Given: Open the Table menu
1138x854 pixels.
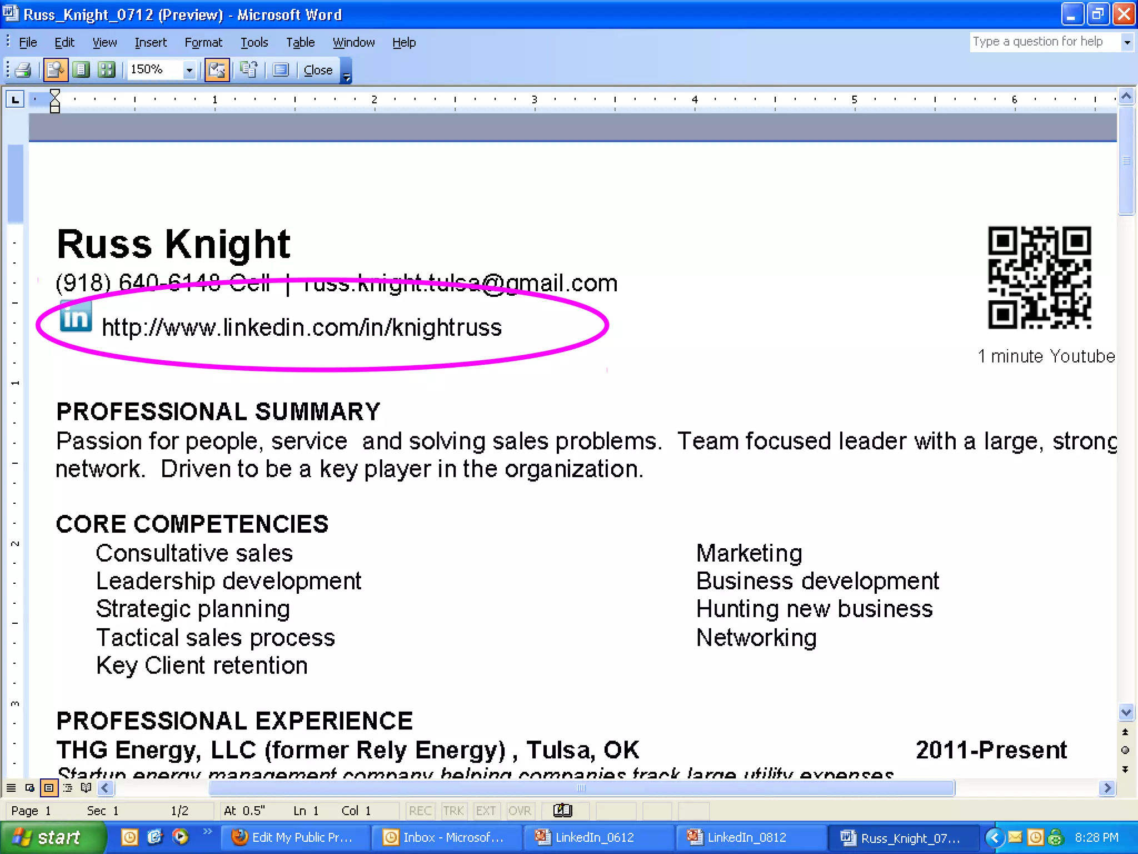Looking at the screenshot, I should click(300, 42).
